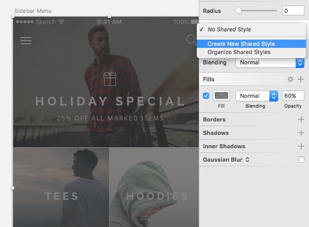Click the battery icon in the mockup status bar

pos(195,22)
